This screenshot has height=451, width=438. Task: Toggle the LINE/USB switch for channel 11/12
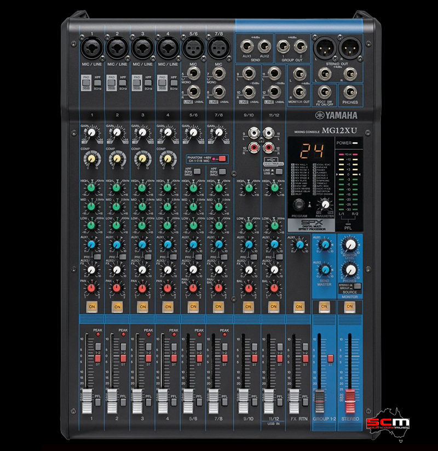pos(279,172)
